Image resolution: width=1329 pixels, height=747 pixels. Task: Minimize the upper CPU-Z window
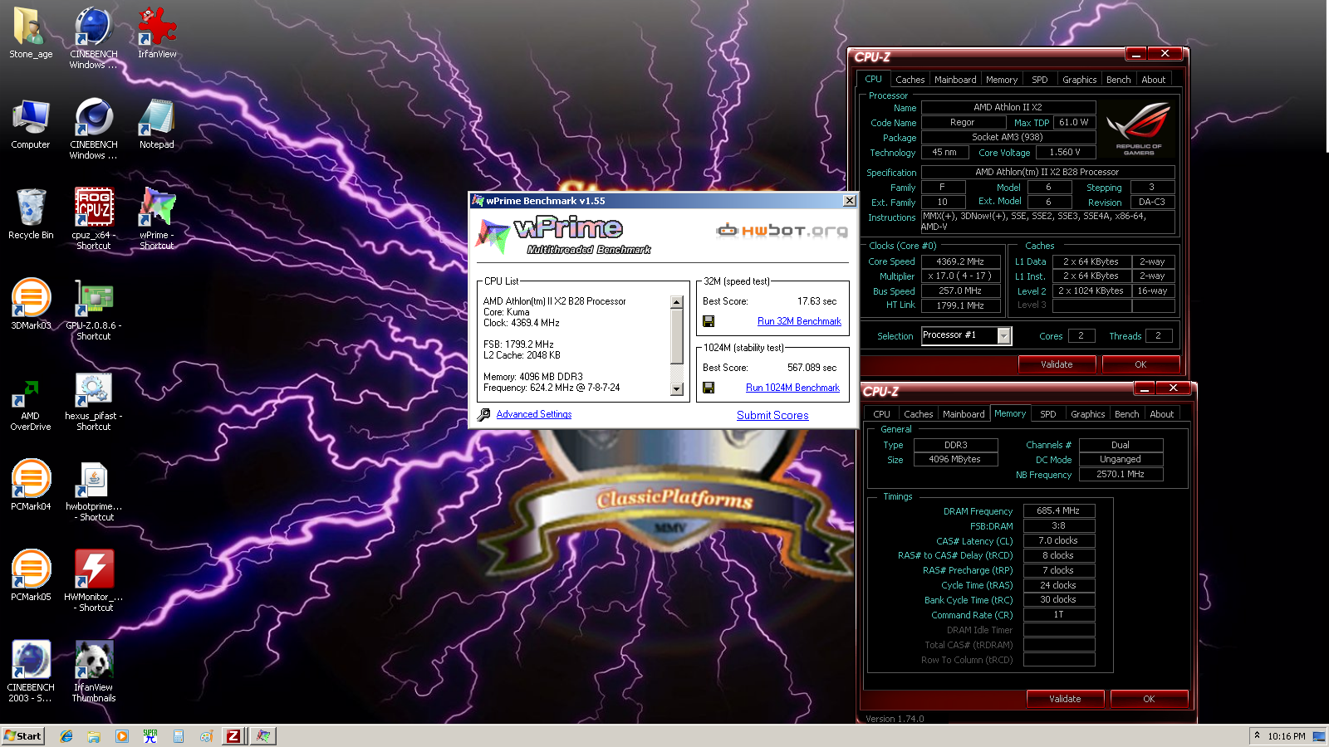pyautogui.click(x=1135, y=54)
